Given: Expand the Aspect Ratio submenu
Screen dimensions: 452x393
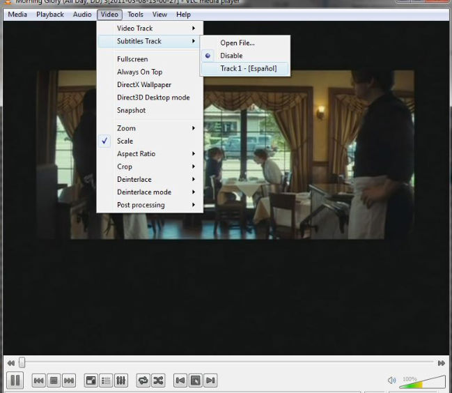Looking at the screenshot, I should tap(150, 154).
